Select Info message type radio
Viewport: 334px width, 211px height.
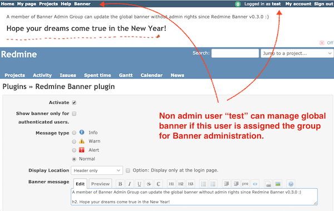click(74, 133)
